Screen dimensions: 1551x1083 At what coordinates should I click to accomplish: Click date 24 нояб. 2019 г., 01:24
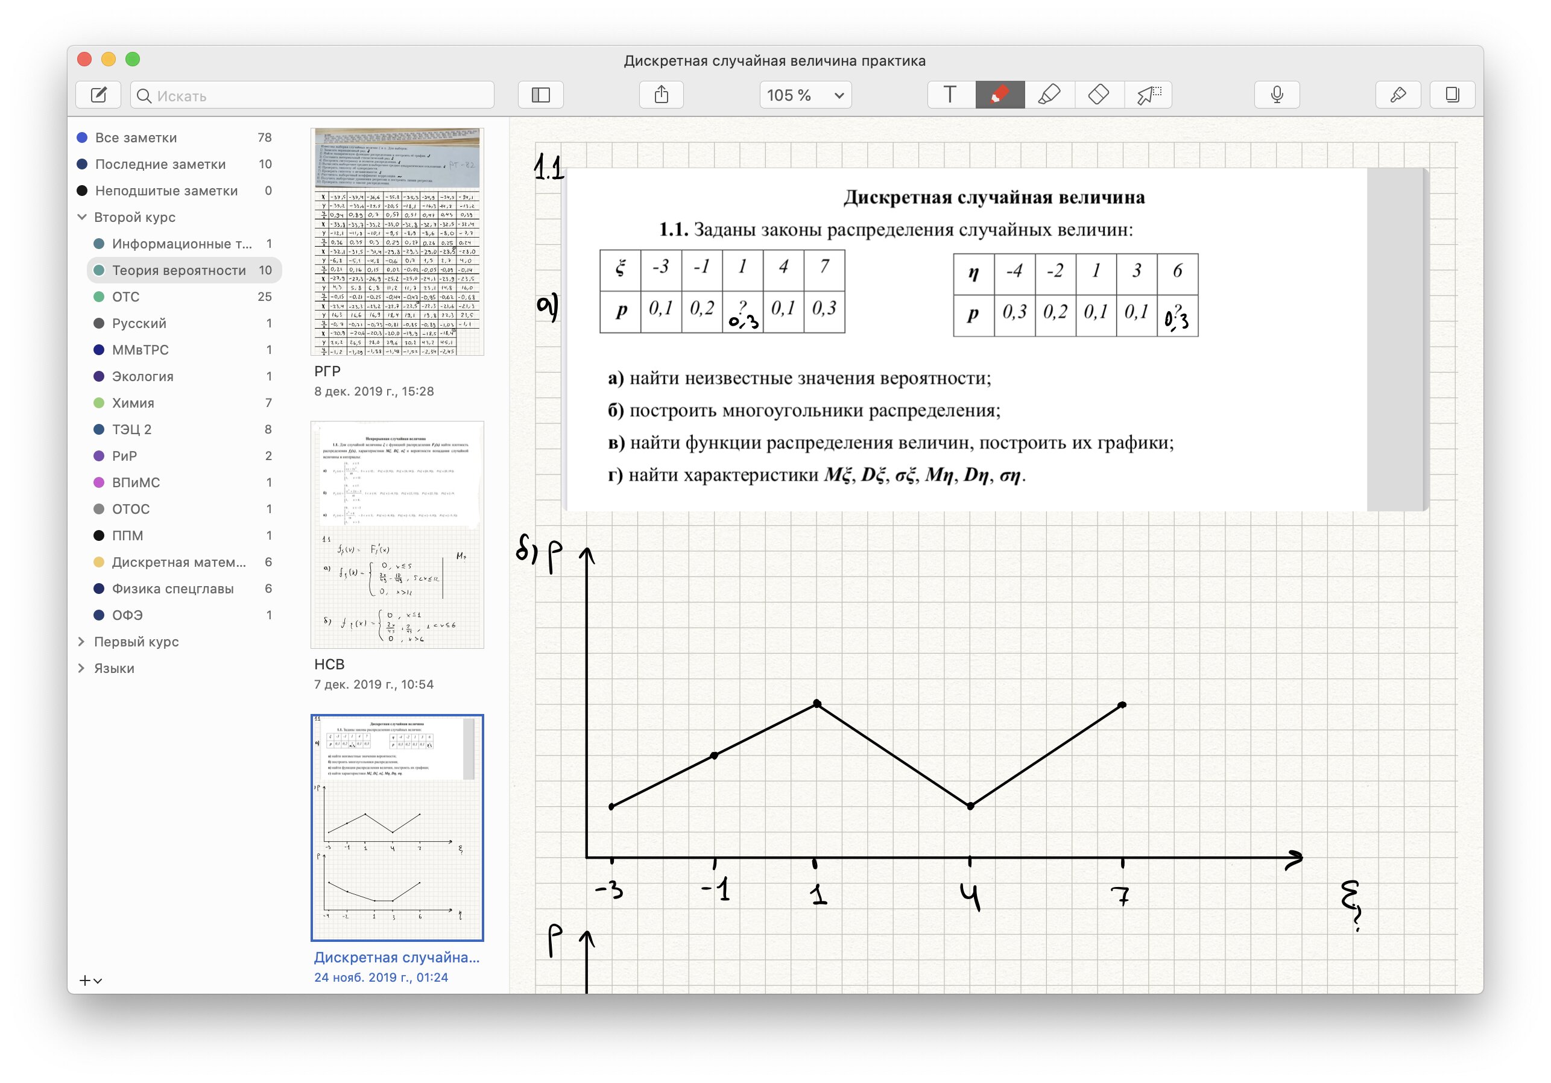tap(381, 977)
